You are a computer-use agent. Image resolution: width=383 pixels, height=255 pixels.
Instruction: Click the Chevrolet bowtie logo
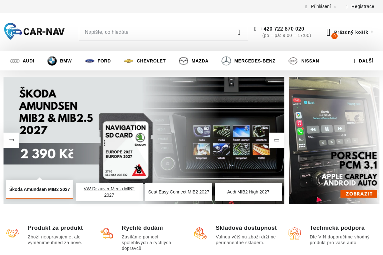(x=129, y=61)
